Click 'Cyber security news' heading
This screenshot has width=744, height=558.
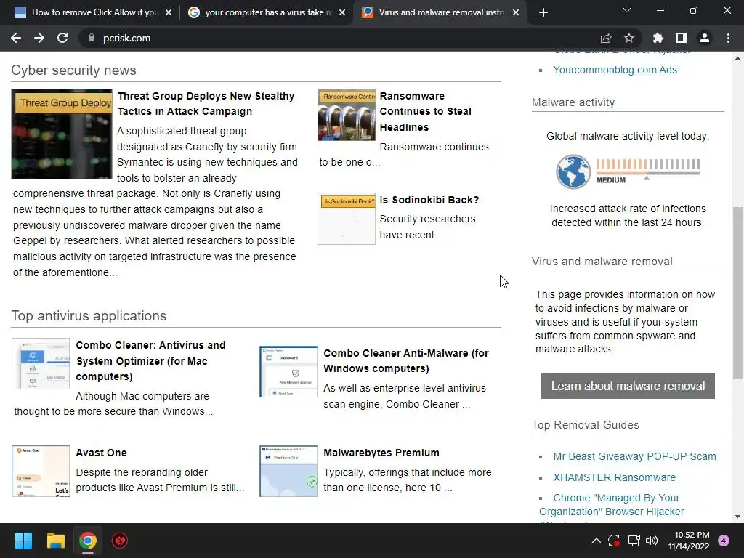(x=73, y=70)
